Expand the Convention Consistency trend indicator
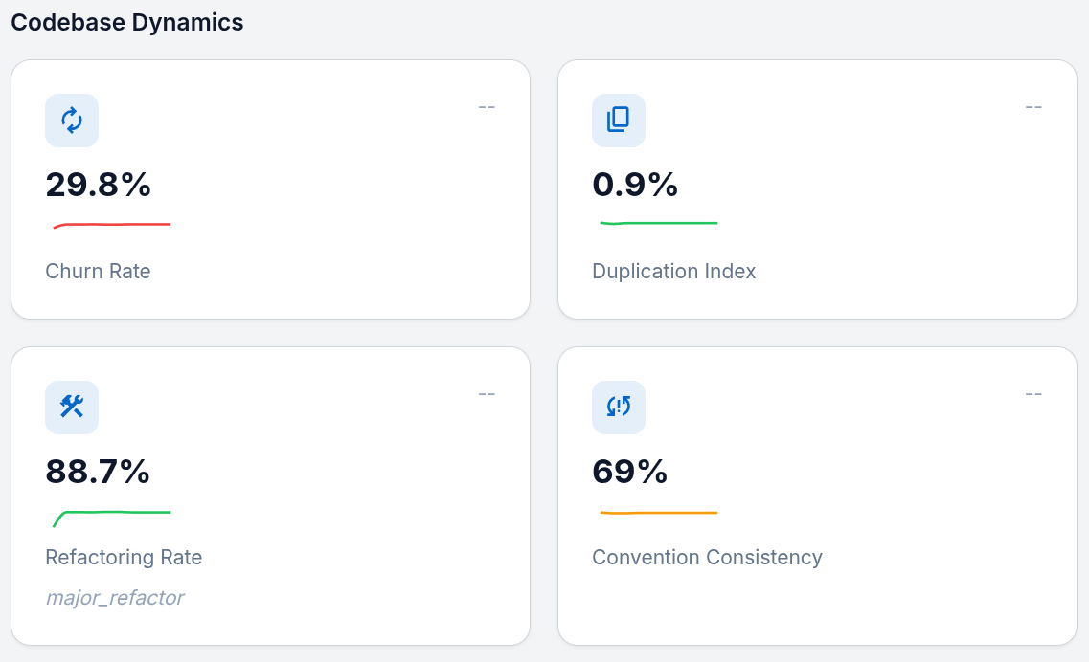The width and height of the screenshot is (1089, 662). [x=1033, y=393]
